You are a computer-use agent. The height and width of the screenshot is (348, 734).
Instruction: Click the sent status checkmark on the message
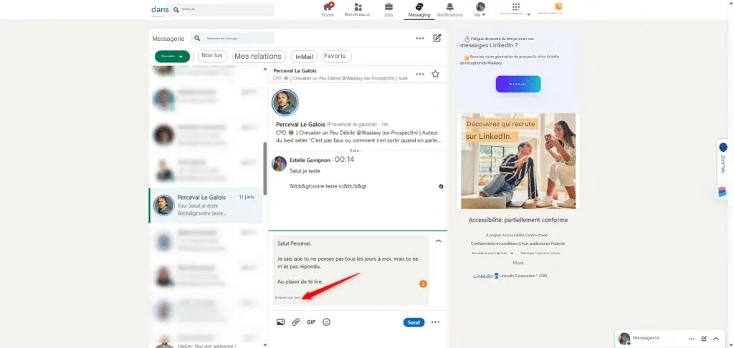click(x=441, y=186)
